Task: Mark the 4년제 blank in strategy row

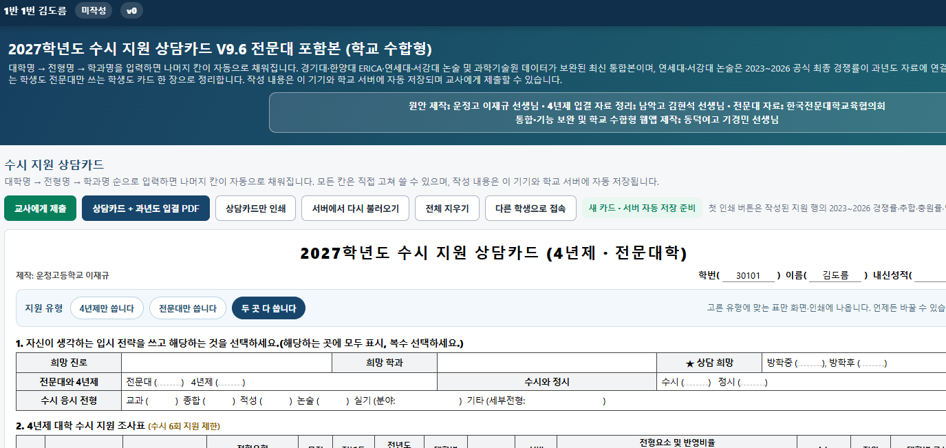Action: tap(230, 383)
